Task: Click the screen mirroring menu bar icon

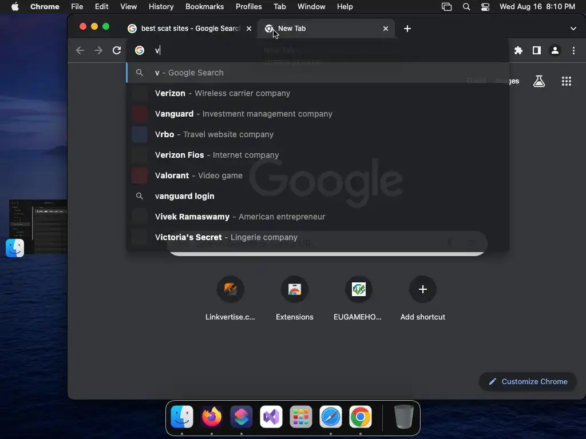Action: (x=446, y=7)
